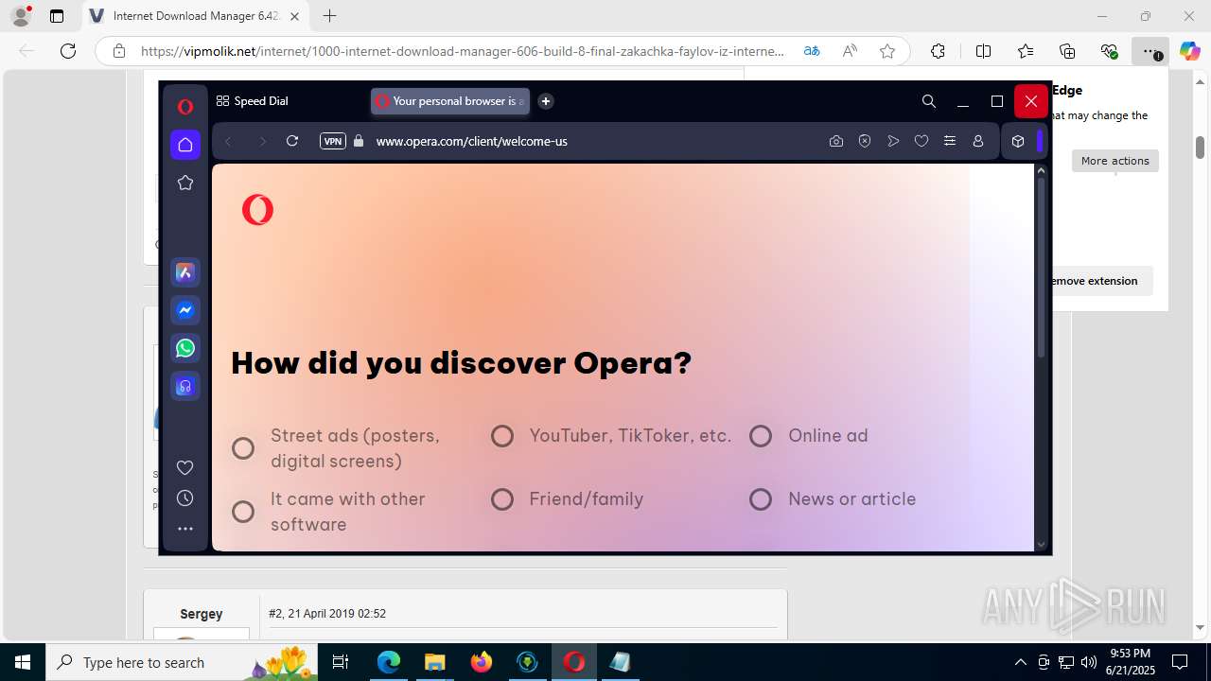Screen dimensions: 1211x681
Task: Open Opera sidebar home button
Action: tap(185, 145)
